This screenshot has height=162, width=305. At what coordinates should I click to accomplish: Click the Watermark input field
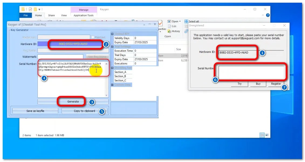pos(60,57)
